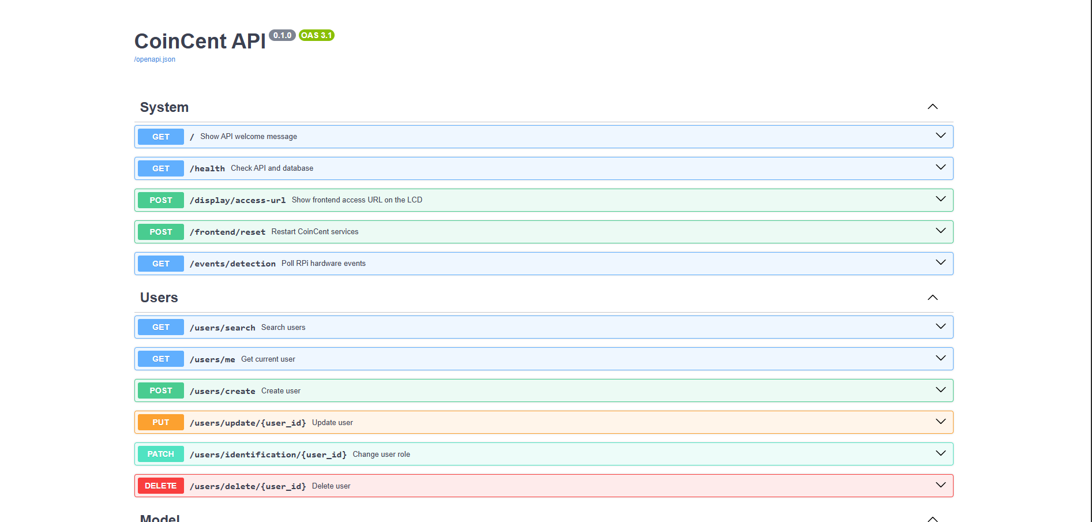
Task: Expand the /display/access-url row chevron
Action: pos(941,199)
